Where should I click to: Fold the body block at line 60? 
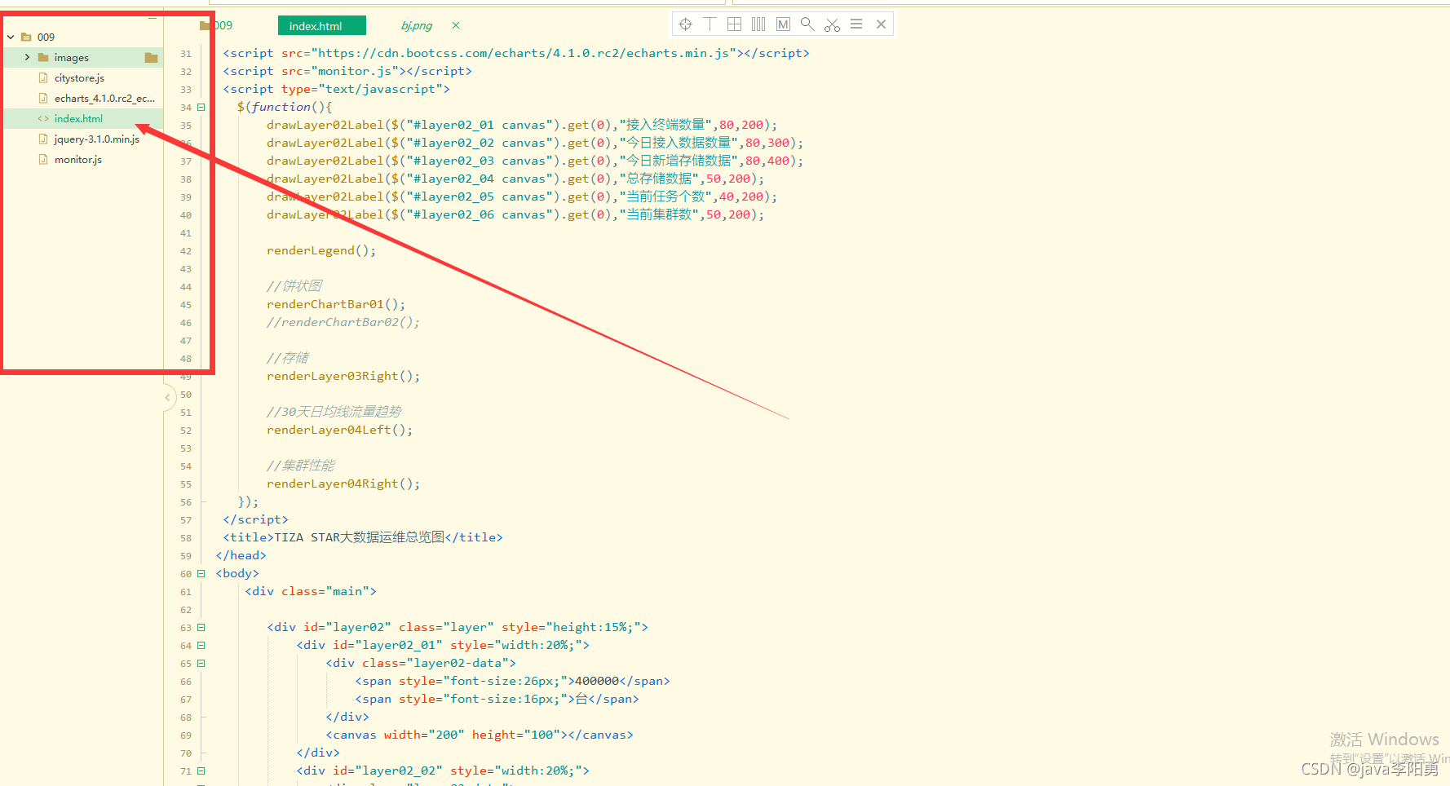201,573
